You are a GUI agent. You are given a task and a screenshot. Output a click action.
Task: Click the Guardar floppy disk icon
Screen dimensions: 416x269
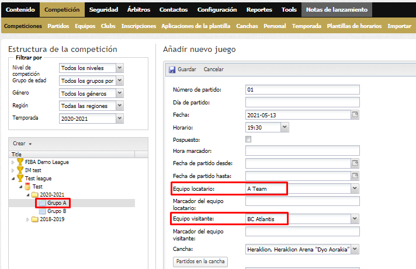172,69
